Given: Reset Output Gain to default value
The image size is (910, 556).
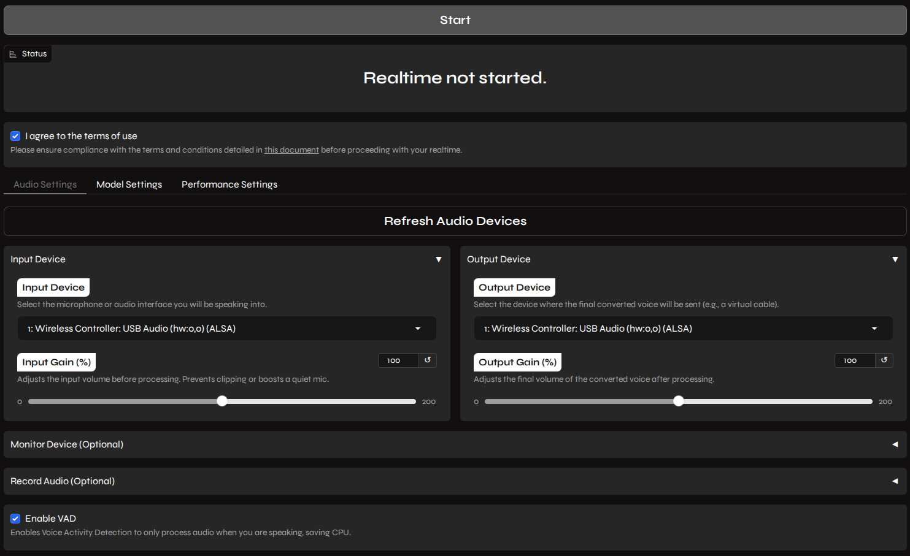Looking at the screenshot, I should [884, 360].
